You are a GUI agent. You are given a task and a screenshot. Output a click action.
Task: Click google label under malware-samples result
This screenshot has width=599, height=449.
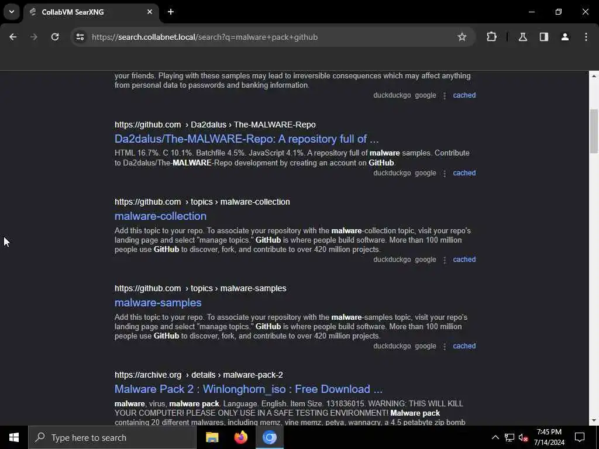tap(425, 346)
